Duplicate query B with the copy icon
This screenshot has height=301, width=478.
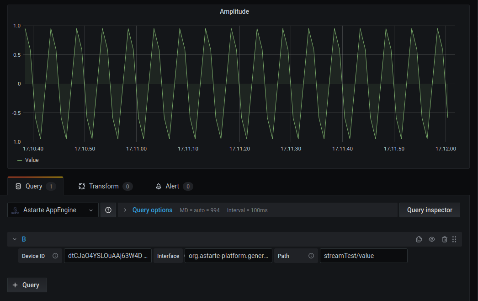[419, 239]
